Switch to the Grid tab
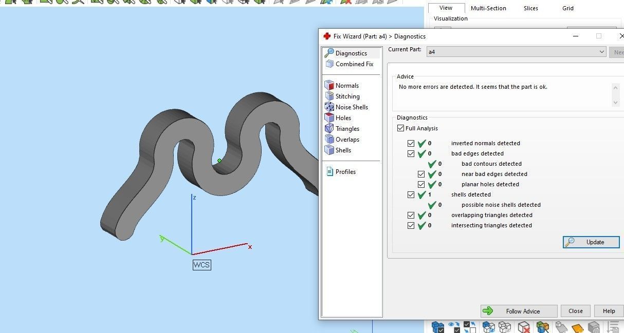 pyautogui.click(x=568, y=8)
